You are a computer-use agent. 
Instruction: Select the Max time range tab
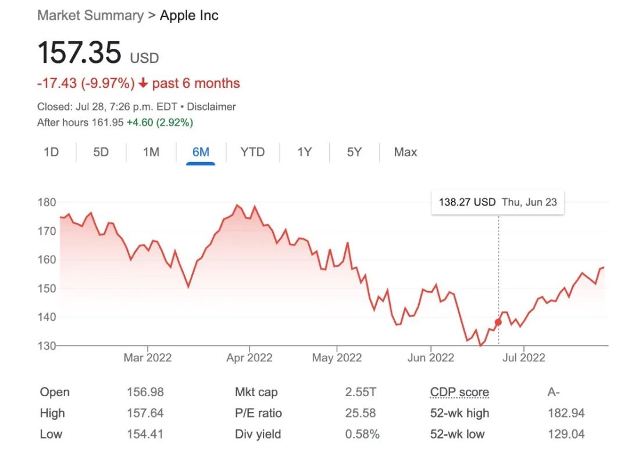point(405,152)
